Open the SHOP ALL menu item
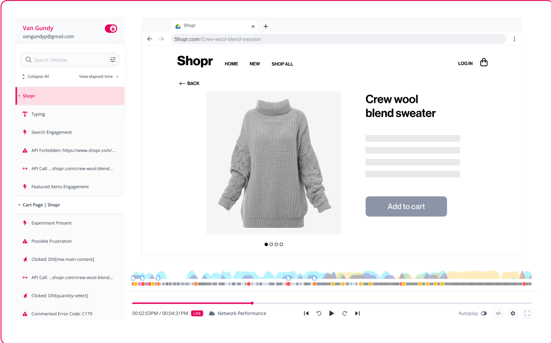Screen dimensions: 551x343 click(x=282, y=64)
